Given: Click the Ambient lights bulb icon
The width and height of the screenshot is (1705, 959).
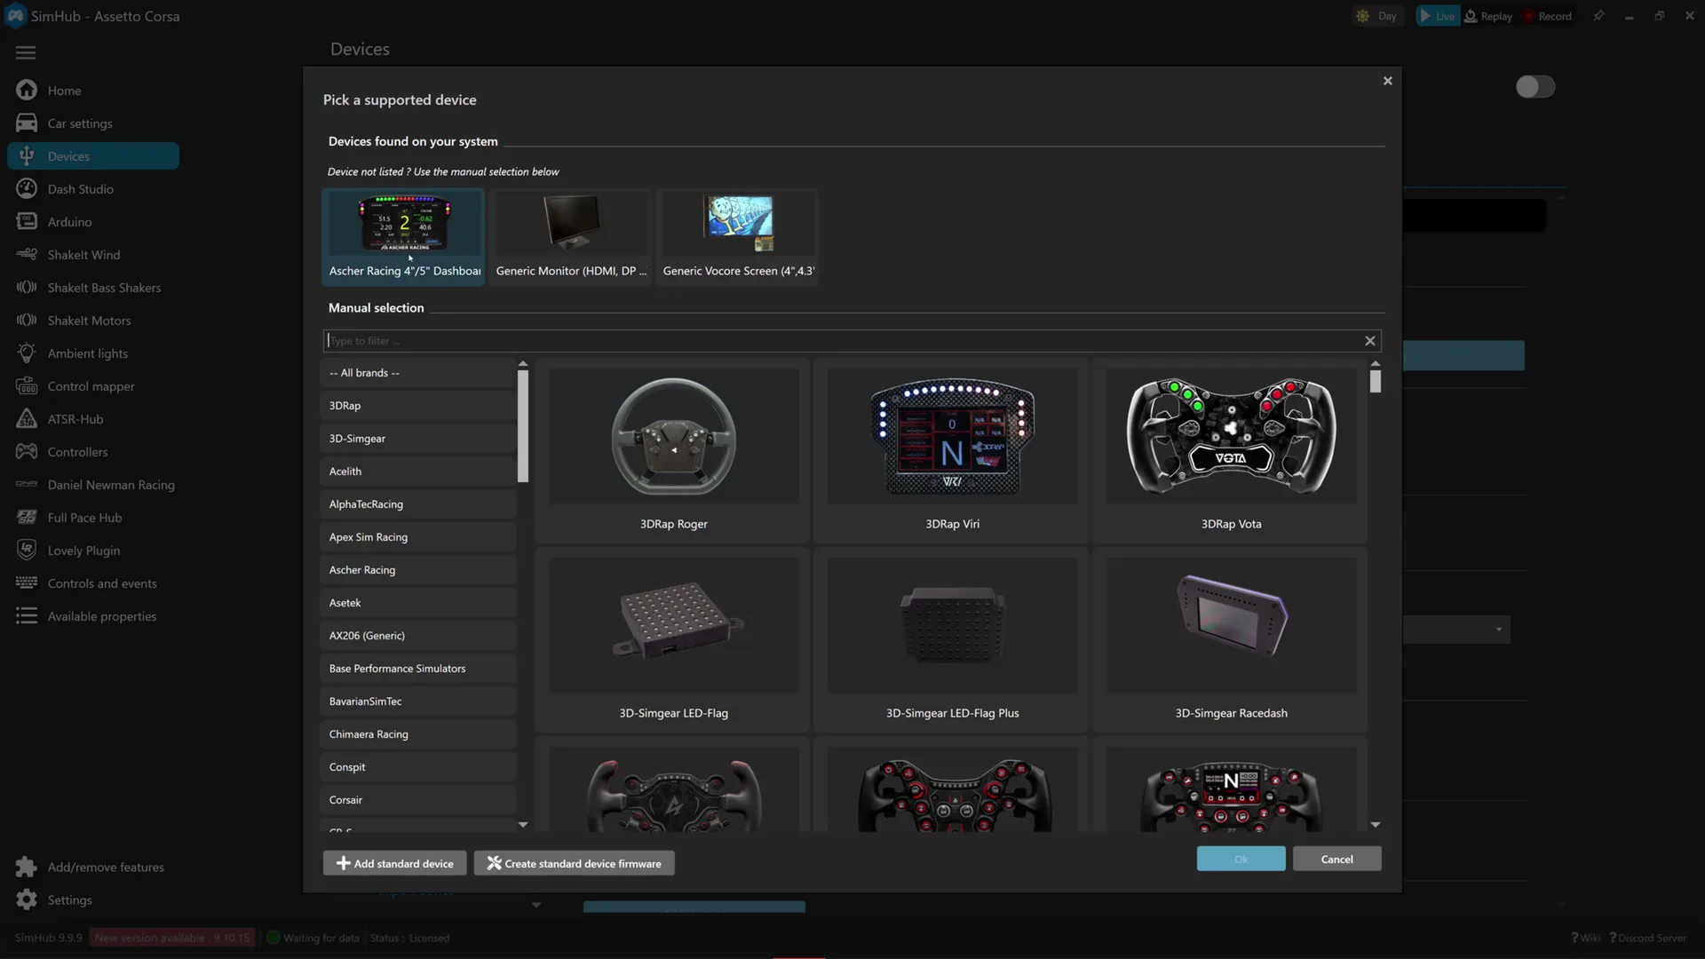Looking at the screenshot, I should point(27,353).
